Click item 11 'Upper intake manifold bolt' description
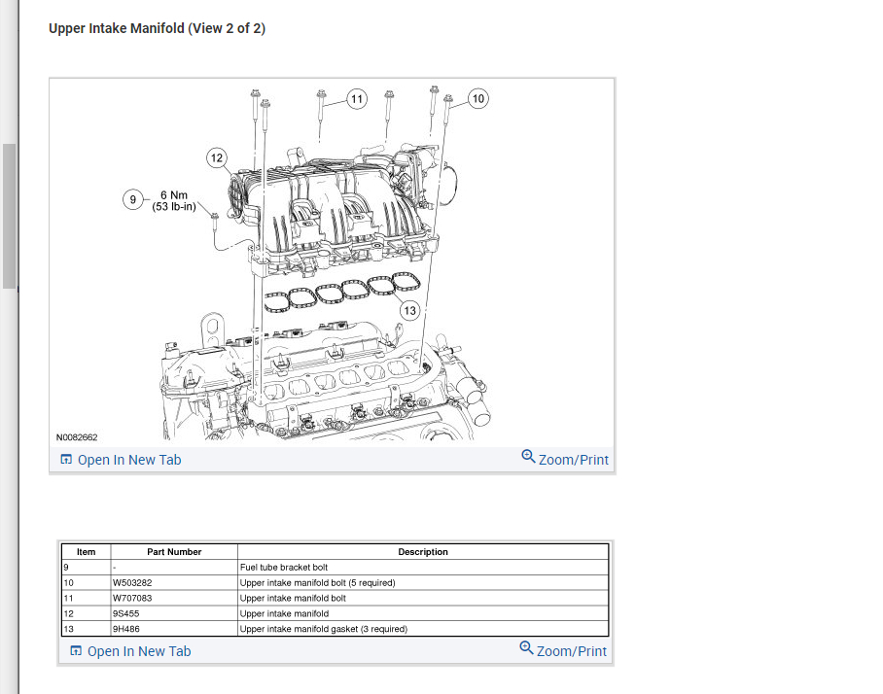Viewport: 883px width, 694px height. [293, 599]
